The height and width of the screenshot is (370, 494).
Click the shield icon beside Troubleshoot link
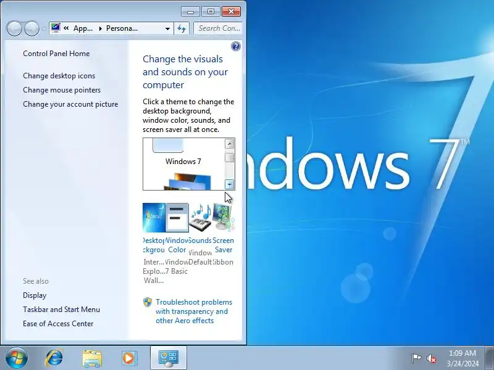point(148,302)
